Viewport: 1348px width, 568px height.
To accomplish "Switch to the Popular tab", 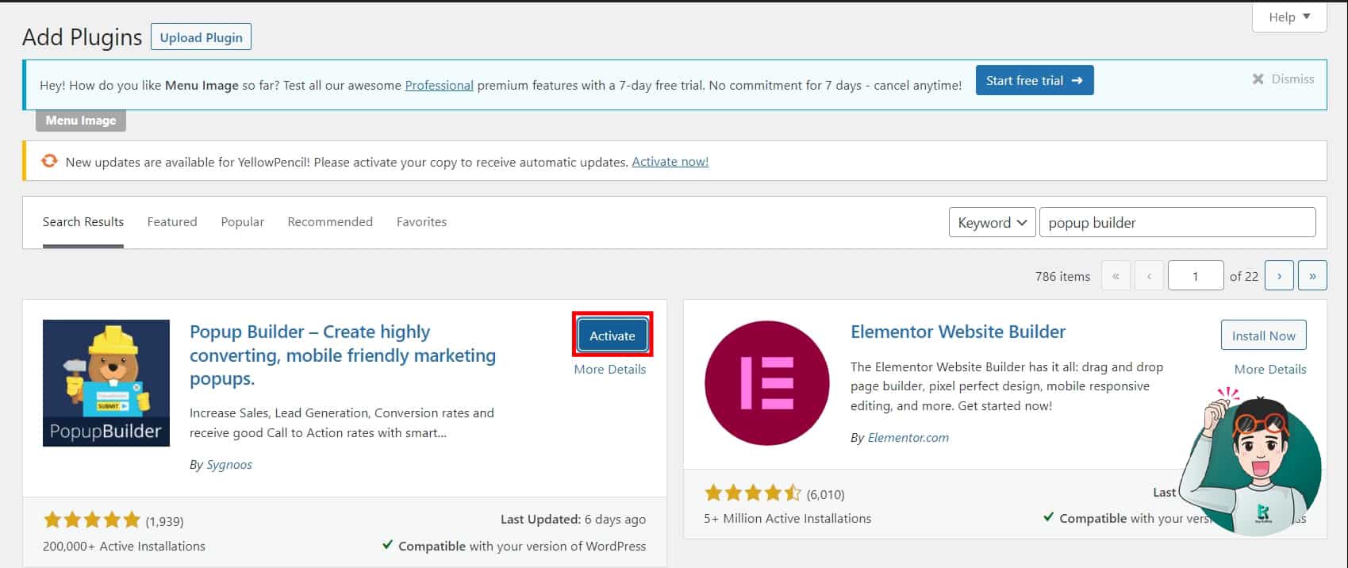I will click(x=242, y=222).
